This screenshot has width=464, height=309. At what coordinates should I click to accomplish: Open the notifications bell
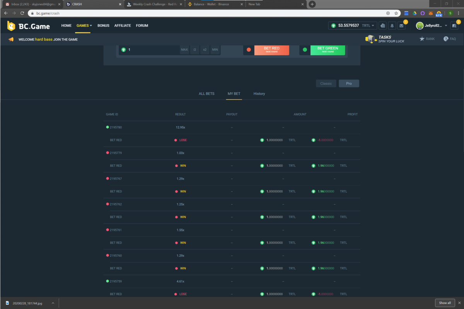coord(392,25)
